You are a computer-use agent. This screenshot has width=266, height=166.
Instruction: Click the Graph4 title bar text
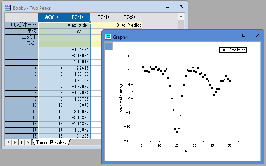tap(120, 37)
